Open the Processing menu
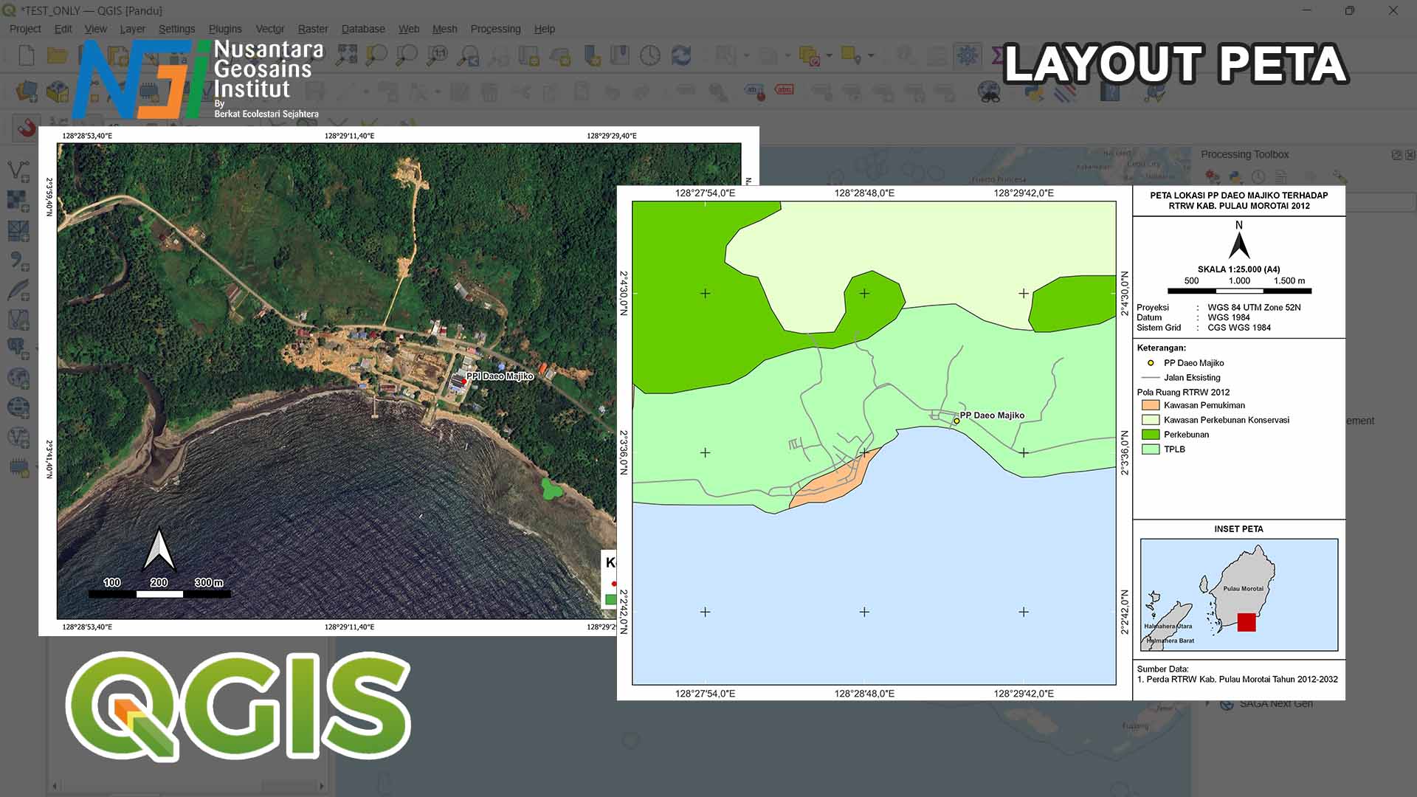 tap(495, 29)
